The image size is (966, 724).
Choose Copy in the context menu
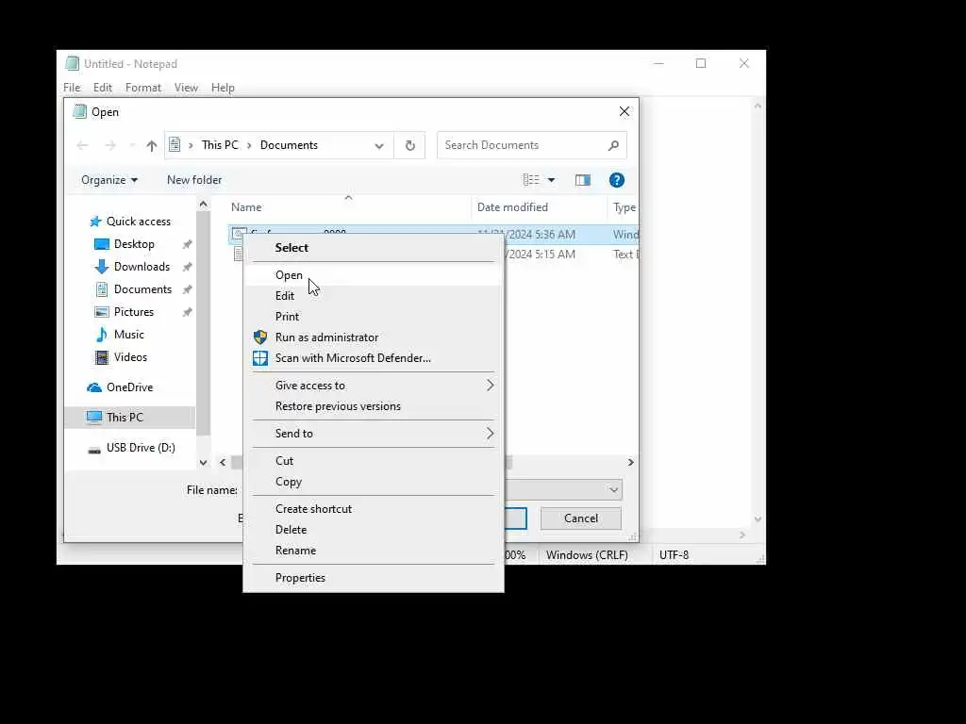(x=374, y=482)
